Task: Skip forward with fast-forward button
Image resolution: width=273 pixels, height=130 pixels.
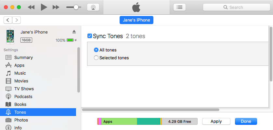Action: pos(56,7)
